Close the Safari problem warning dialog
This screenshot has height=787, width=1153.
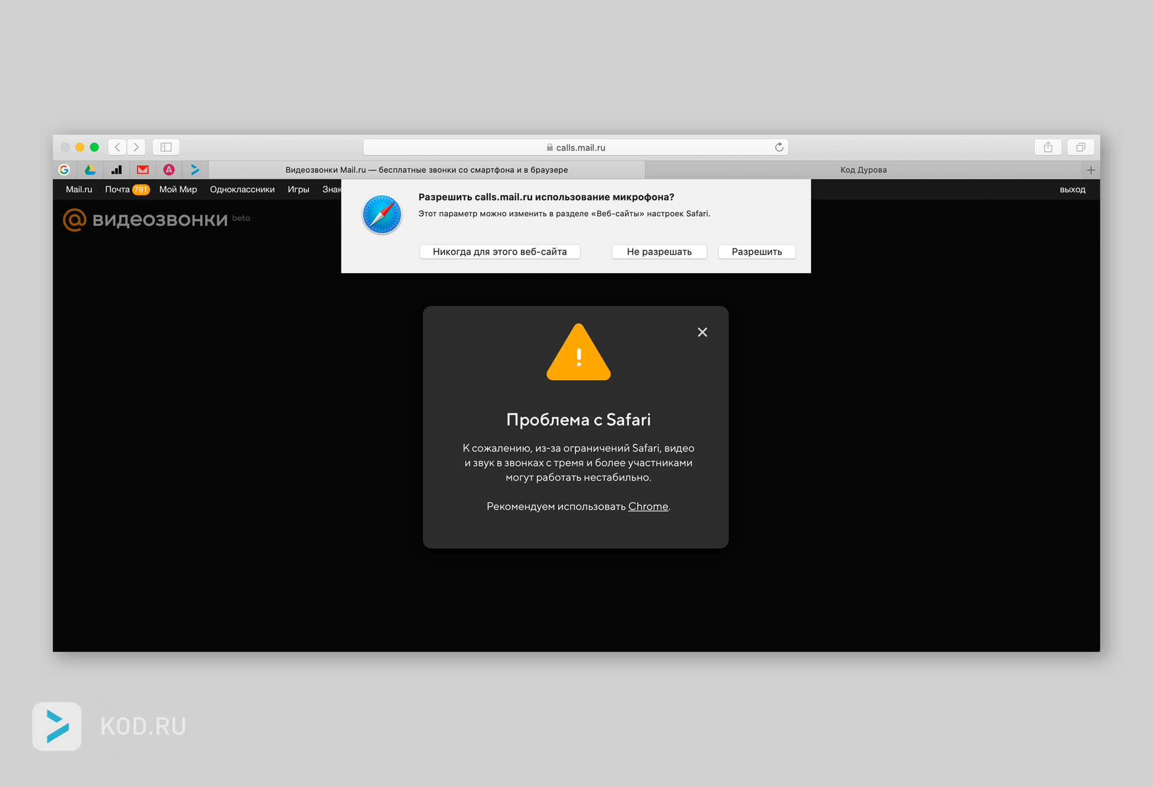click(702, 332)
